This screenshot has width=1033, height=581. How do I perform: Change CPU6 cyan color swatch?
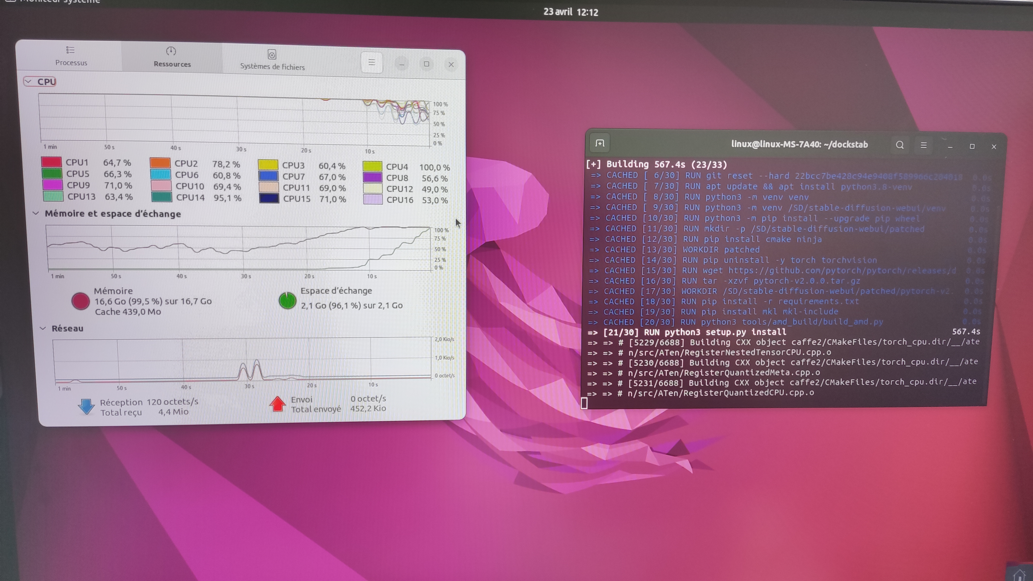click(x=161, y=174)
